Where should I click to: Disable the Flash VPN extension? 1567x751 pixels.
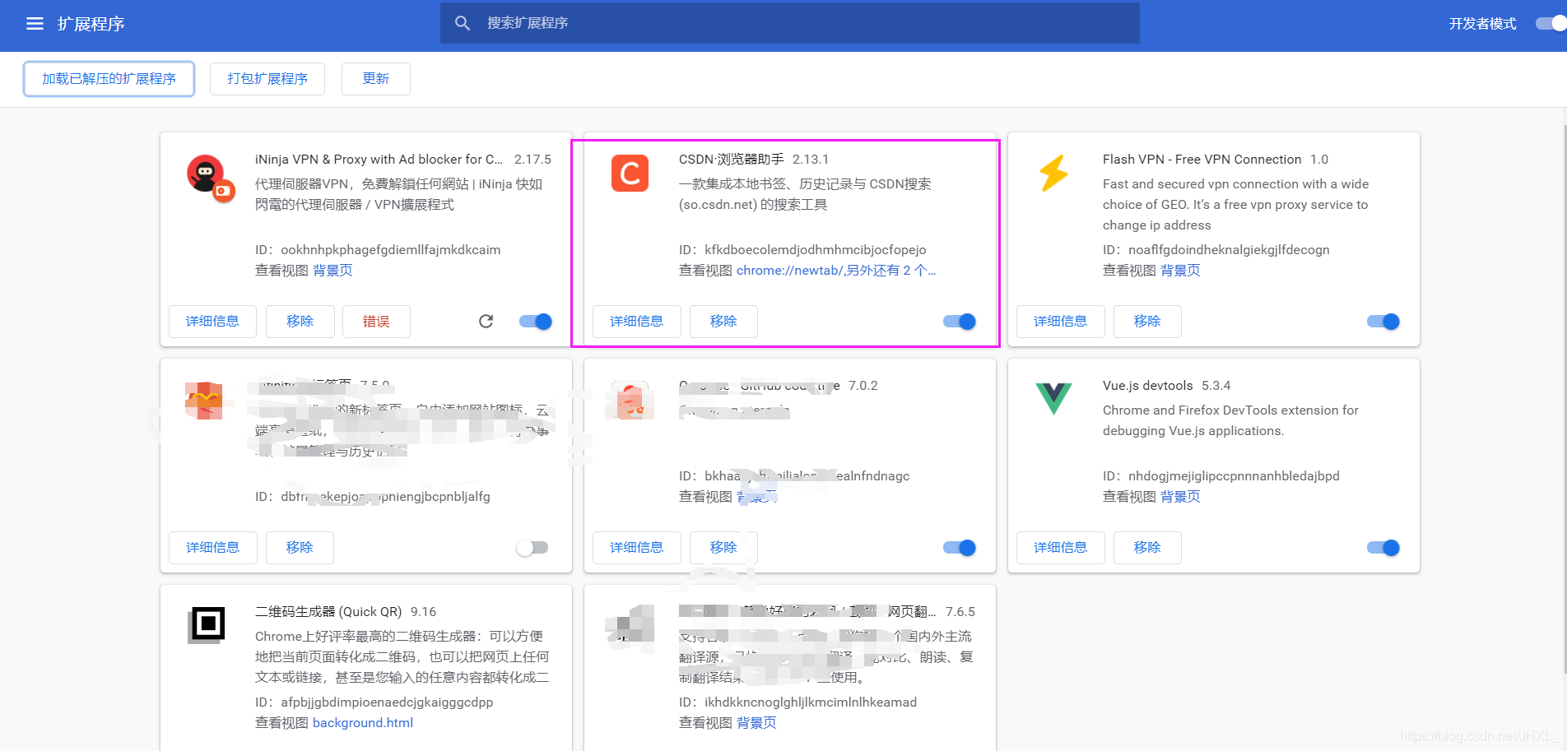click(1383, 322)
